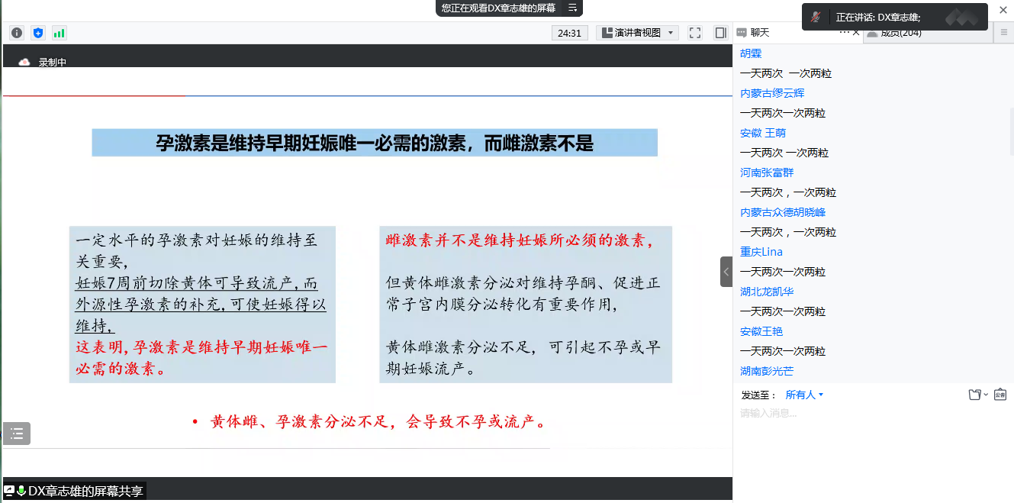Open the announcement (公告) icon
1014x503 pixels.
[1000, 395]
